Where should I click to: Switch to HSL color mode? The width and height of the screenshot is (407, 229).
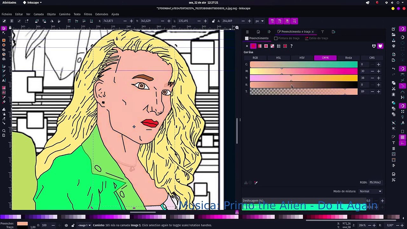(279, 58)
